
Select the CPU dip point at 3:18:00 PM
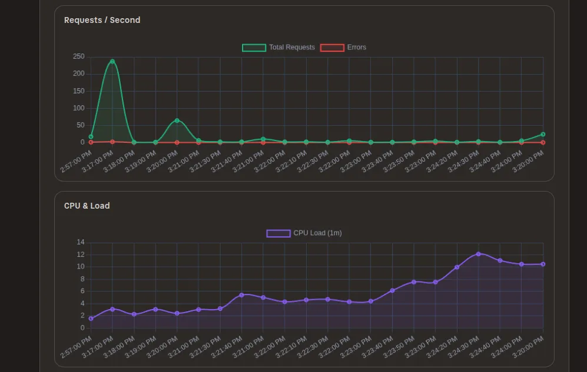[x=134, y=314]
